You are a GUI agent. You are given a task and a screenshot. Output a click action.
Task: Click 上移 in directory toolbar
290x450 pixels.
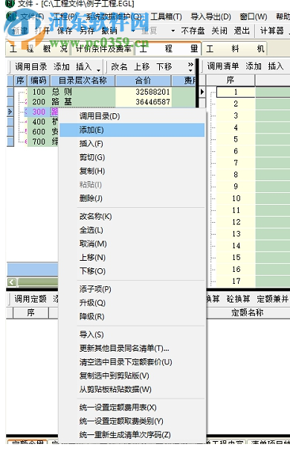pyautogui.click(x=142, y=67)
